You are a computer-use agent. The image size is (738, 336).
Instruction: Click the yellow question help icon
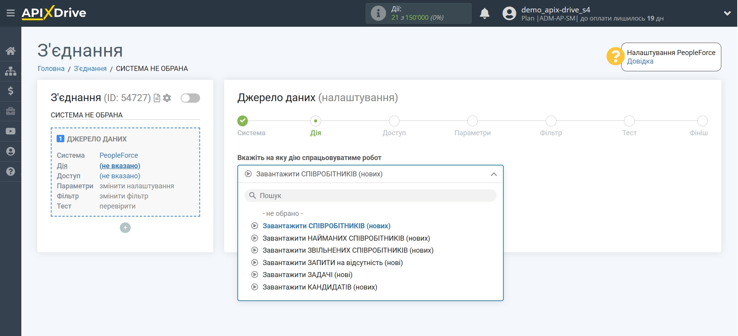615,56
